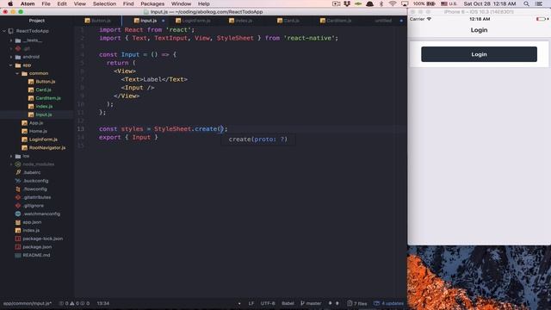
Task: Click Input.js tab modified dot
Action: 163,21
